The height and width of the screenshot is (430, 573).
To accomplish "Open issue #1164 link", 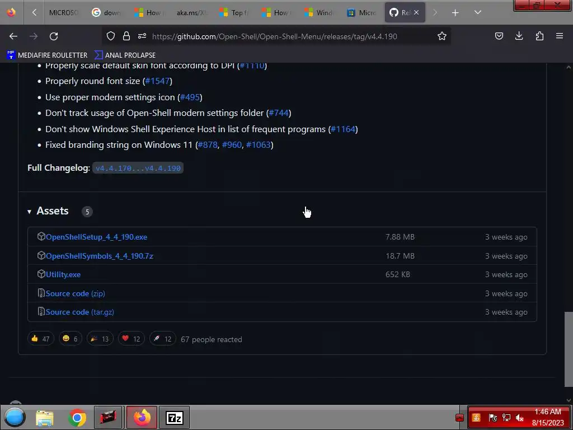I will pyautogui.click(x=343, y=129).
